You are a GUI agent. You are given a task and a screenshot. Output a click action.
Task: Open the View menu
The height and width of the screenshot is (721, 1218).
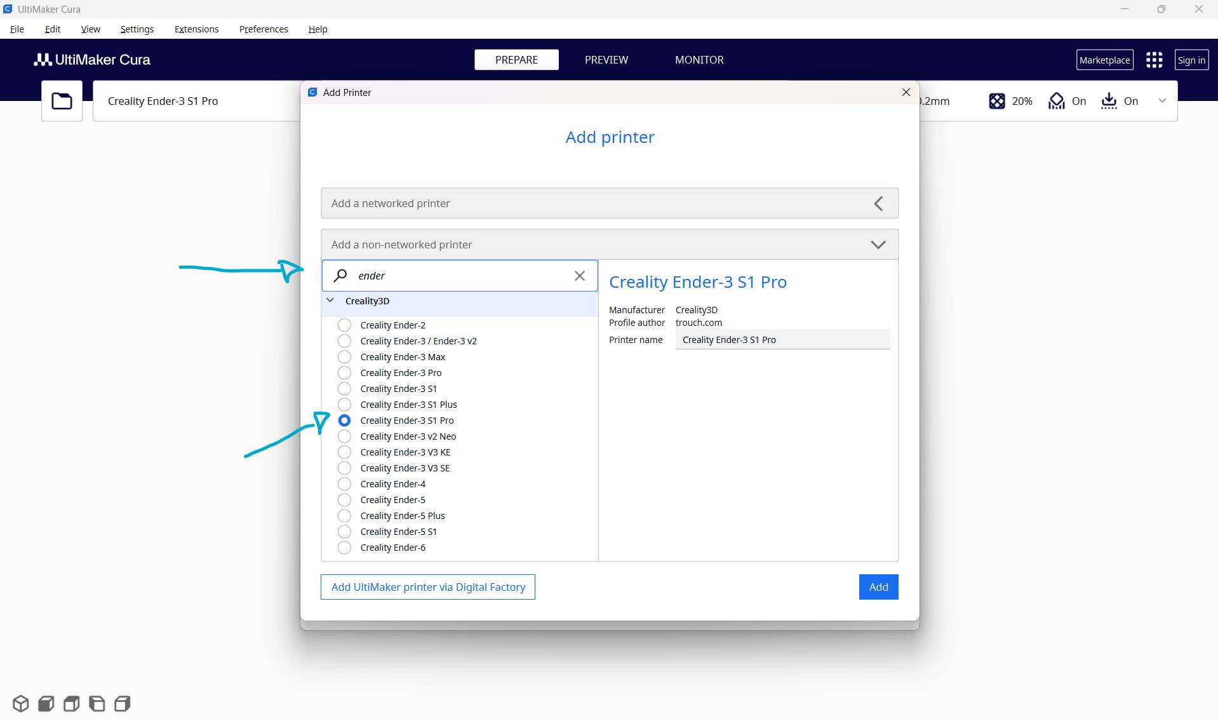point(91,29)
